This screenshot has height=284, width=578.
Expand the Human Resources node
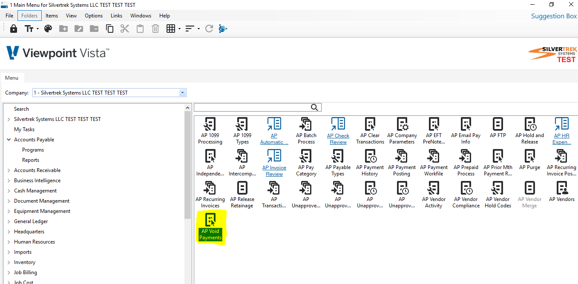tap(9, 242)
